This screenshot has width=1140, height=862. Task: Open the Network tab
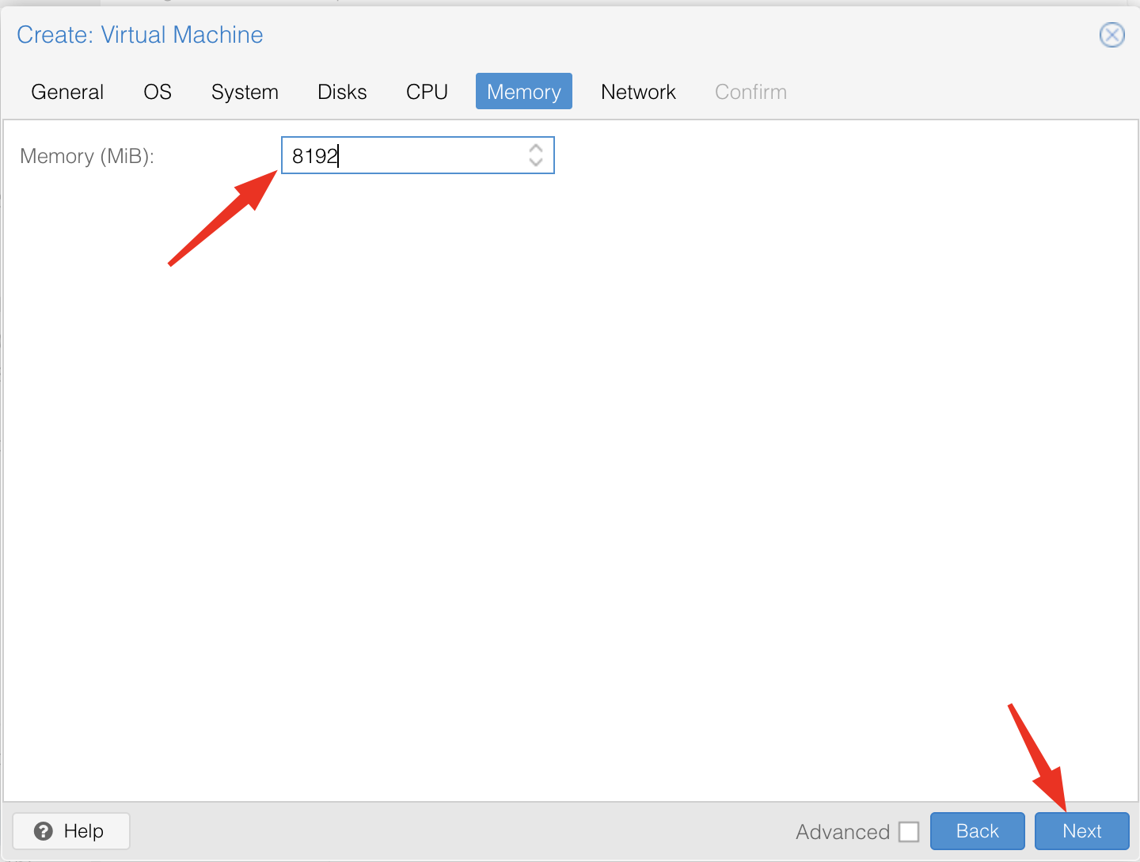(x=638, y=92)
